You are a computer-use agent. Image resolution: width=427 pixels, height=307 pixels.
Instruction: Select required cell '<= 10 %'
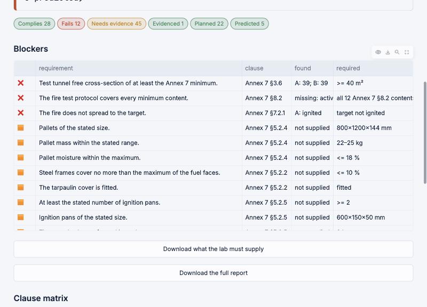(373, 173)
